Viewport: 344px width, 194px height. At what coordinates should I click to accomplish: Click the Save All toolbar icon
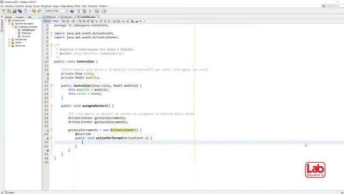coord(20,11)
